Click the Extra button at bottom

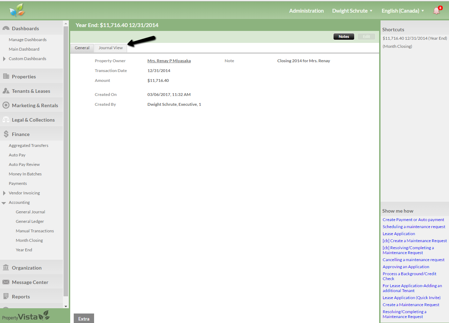[84, 318]
